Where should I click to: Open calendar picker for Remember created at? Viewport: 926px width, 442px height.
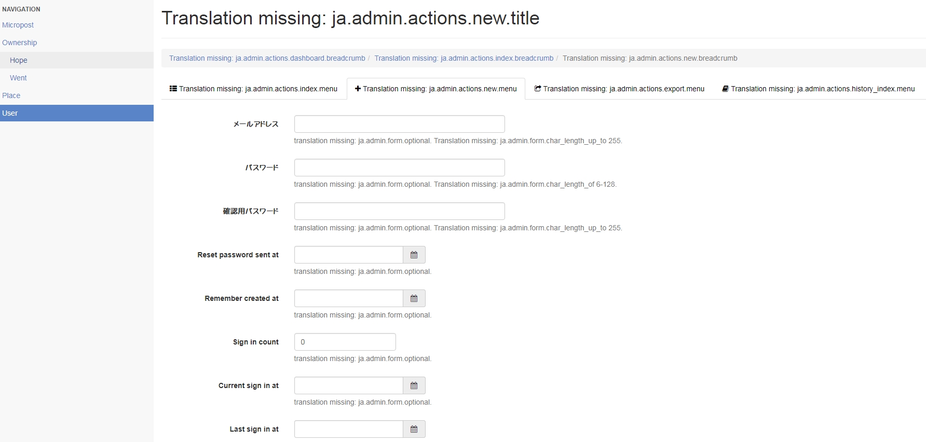(414, 298)
